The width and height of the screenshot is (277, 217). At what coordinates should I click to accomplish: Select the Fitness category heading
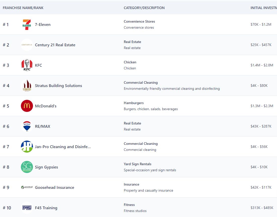[x=129, y=205]
